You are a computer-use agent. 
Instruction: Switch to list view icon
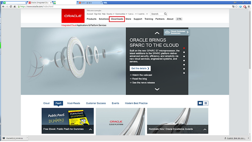[206, 103]
